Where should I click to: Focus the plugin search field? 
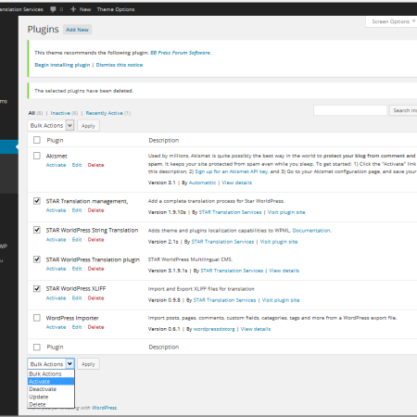click(x=350, y=110)
